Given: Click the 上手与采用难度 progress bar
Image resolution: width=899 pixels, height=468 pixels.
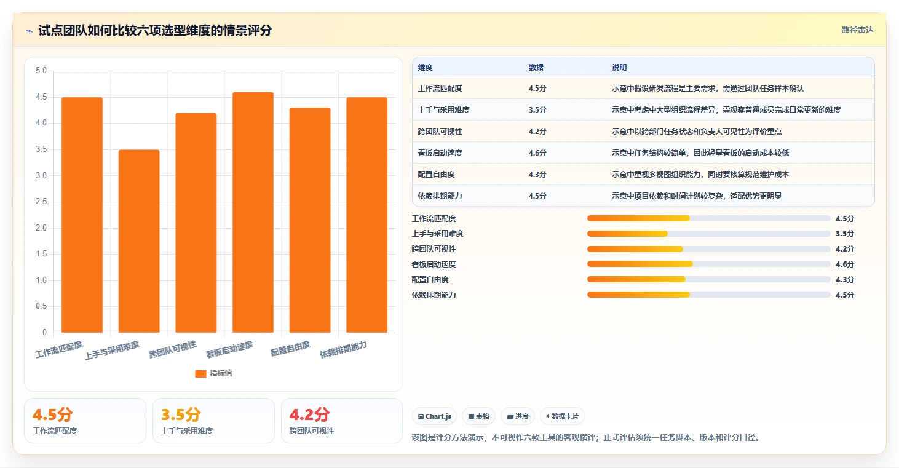Looking at the screenshot, I should pos(709,234).
